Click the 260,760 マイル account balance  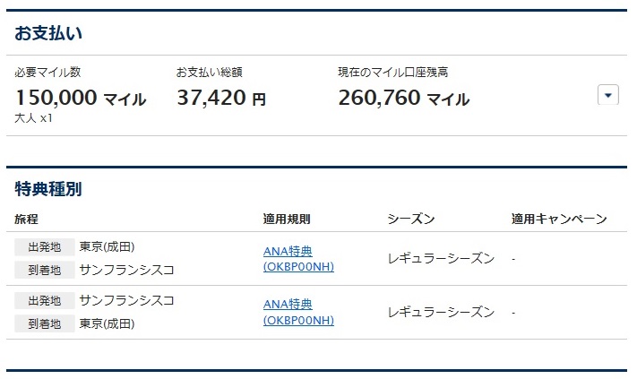(x=403, y=99)
